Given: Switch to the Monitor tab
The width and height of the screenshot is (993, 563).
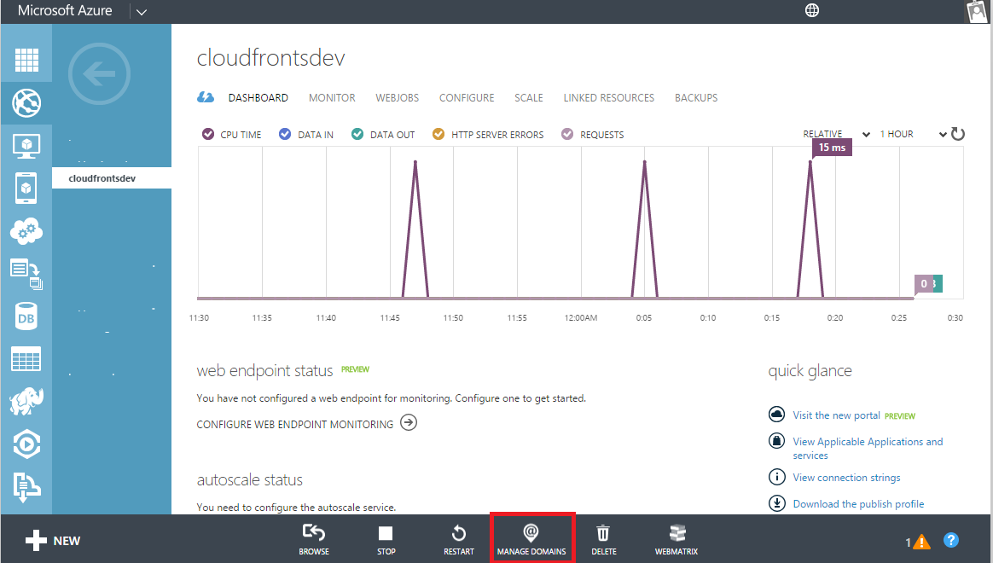Looking at the screenshot, I should 332,98.
